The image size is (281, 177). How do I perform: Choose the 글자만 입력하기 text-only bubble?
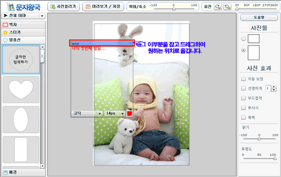(x=21, y=60)
